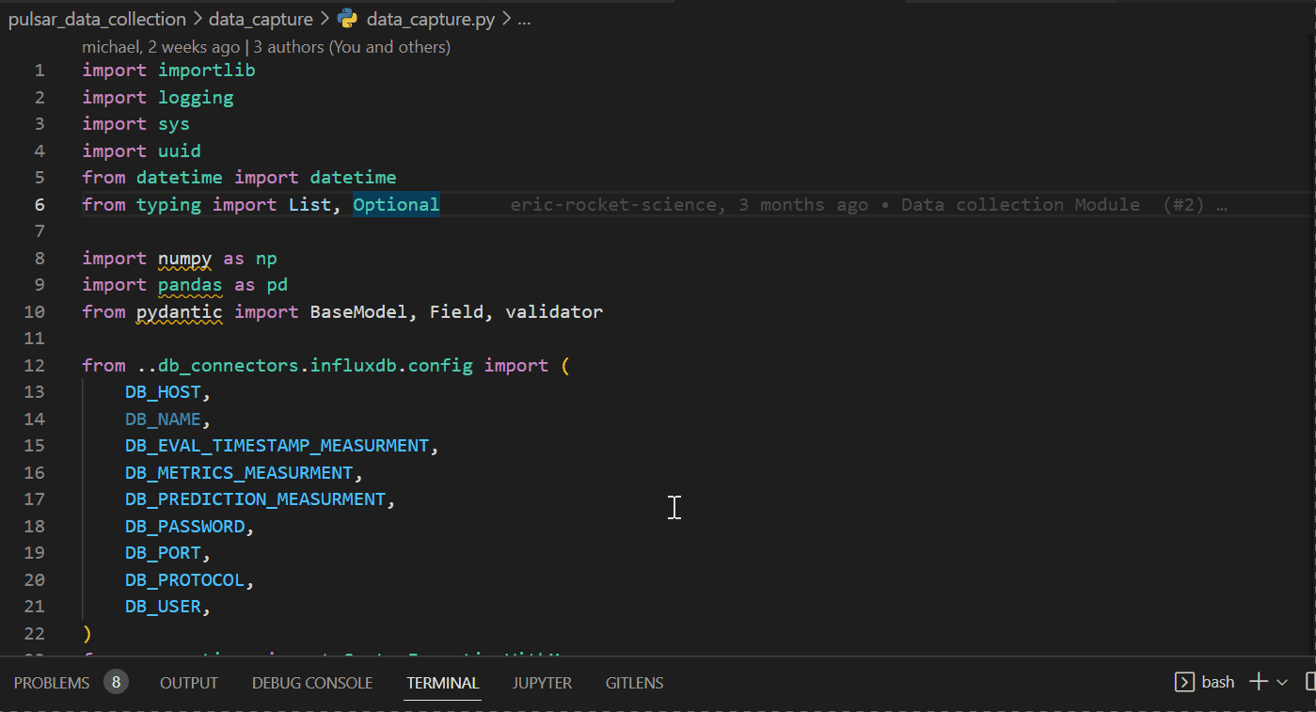The image size is (1316, 712).
Task: Click the 'michael, 2 weeks ago' code lens
Action: pyautogui.click(x=160, y=47)
